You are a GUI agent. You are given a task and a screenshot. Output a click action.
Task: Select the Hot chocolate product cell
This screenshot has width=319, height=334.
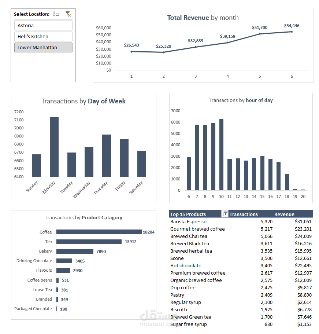(x=186, y=266)
